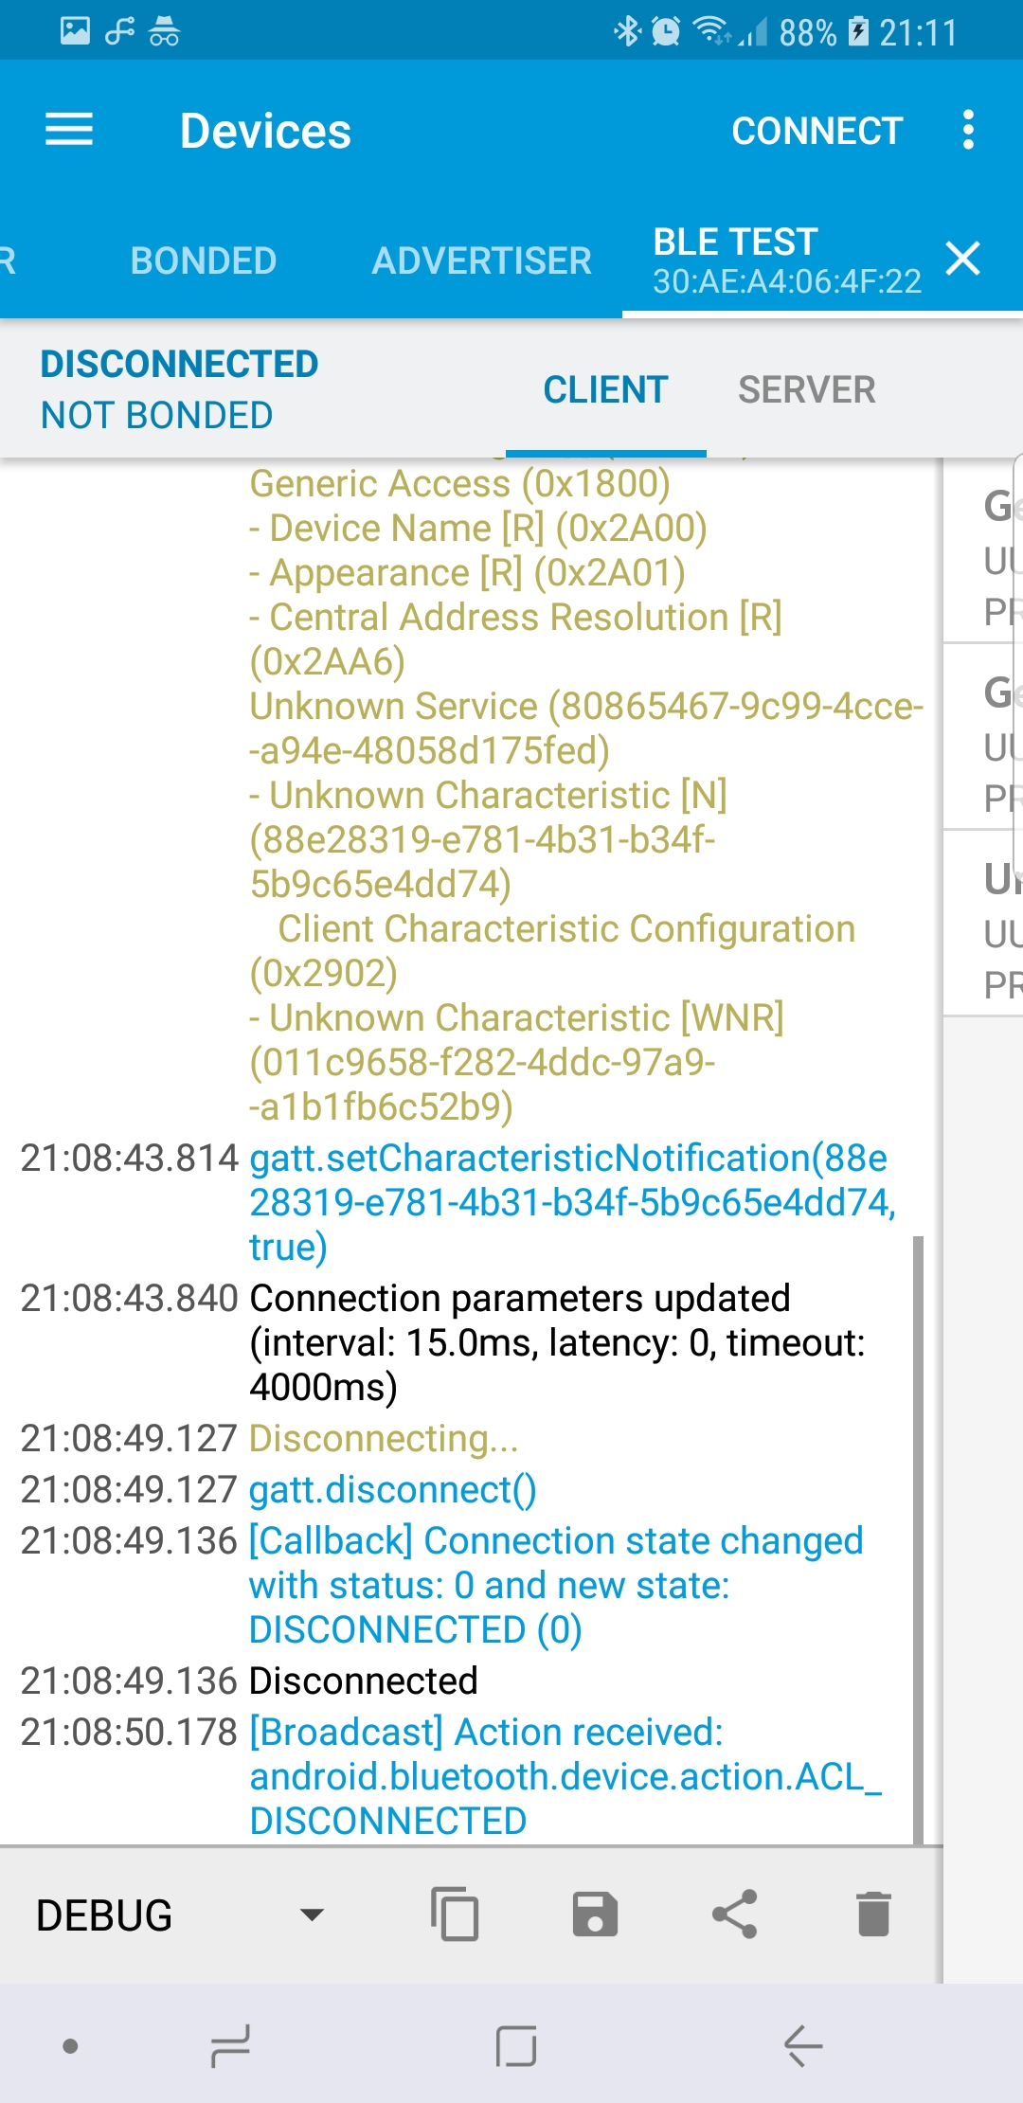Switch to the BONDED tab
This screenshot has height=2103, width=1023.
point(203,260)
